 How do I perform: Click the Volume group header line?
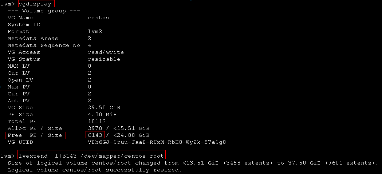(44, 11)
